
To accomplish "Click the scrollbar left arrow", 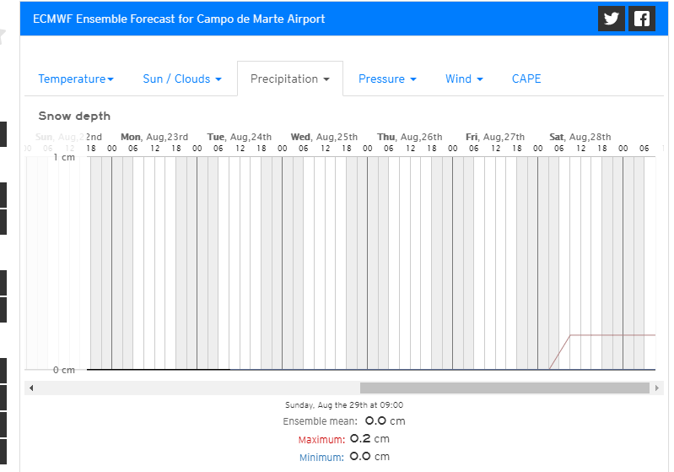I will [x=32, y=388].
